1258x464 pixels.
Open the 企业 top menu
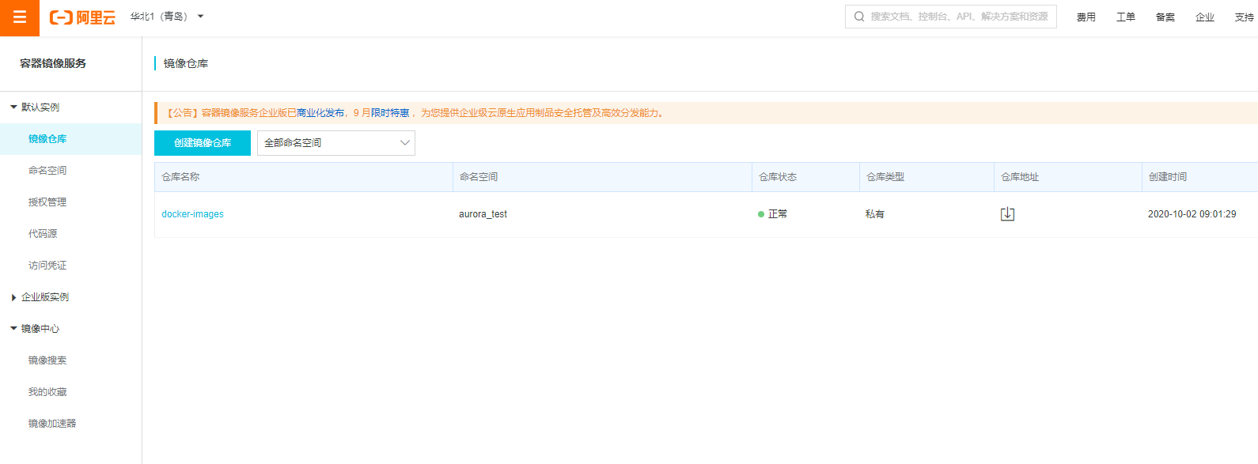tap(1205, 17)
